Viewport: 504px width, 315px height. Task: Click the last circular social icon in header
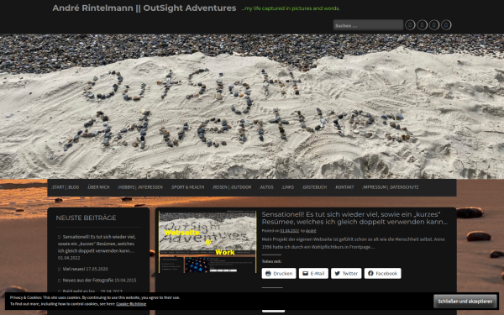pos(446,24)
